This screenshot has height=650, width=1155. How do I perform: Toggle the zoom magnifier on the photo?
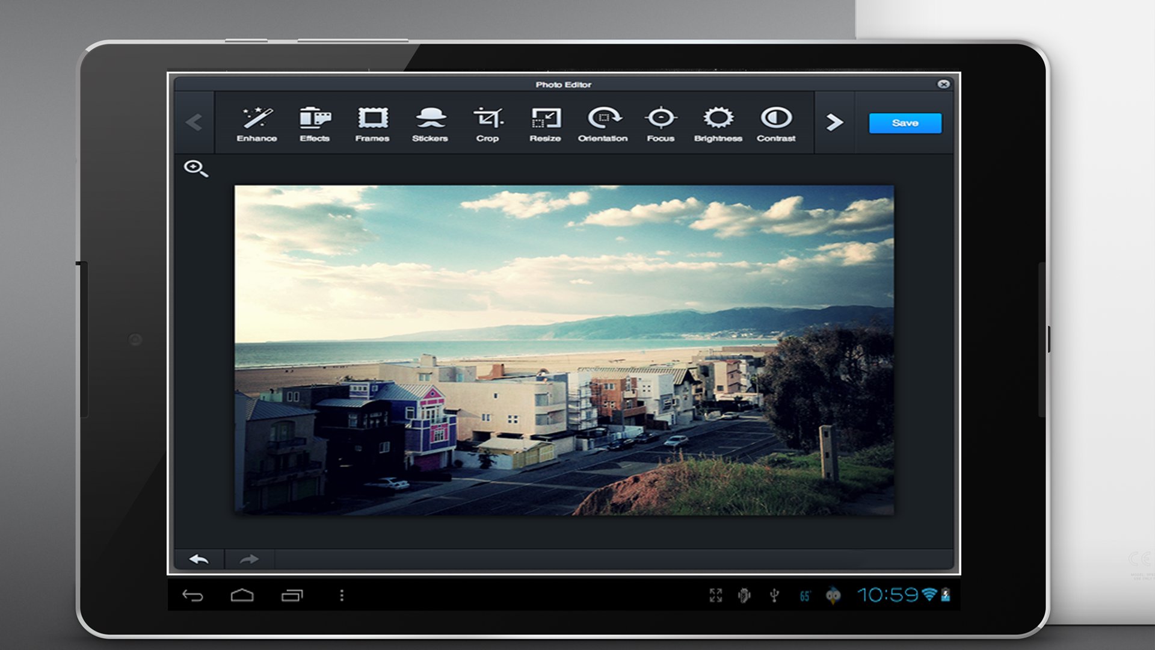[196, 169]
